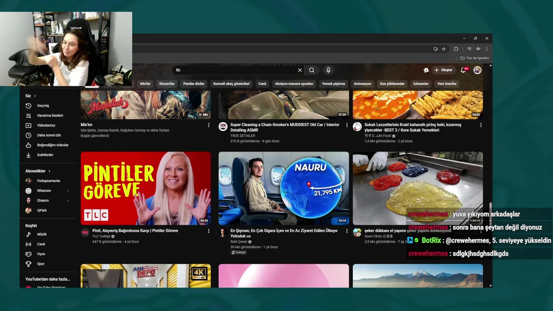553x311 pixels.
Task: Open RRaenee subscription channel
Action: pyautogui.click(x=44, y=191)
